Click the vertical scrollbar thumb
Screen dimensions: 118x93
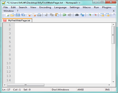pos(113,35)
